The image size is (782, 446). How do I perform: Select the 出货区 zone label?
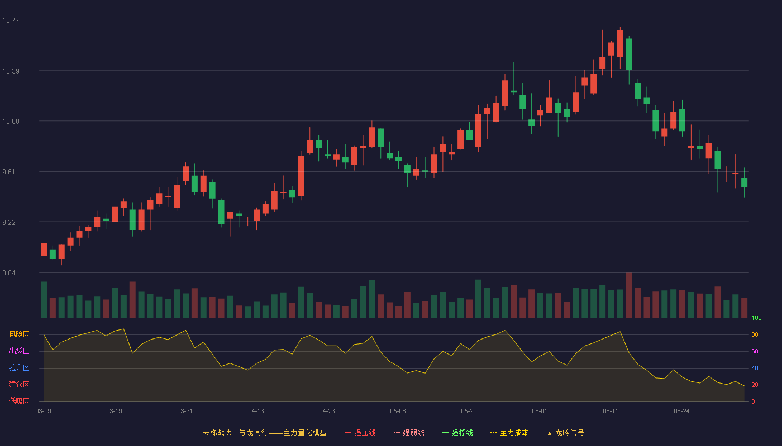point(19,351)
